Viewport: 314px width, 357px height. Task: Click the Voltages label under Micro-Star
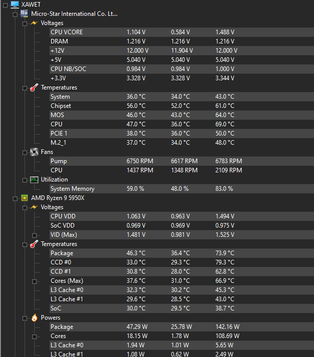click(x=52, y=23)
